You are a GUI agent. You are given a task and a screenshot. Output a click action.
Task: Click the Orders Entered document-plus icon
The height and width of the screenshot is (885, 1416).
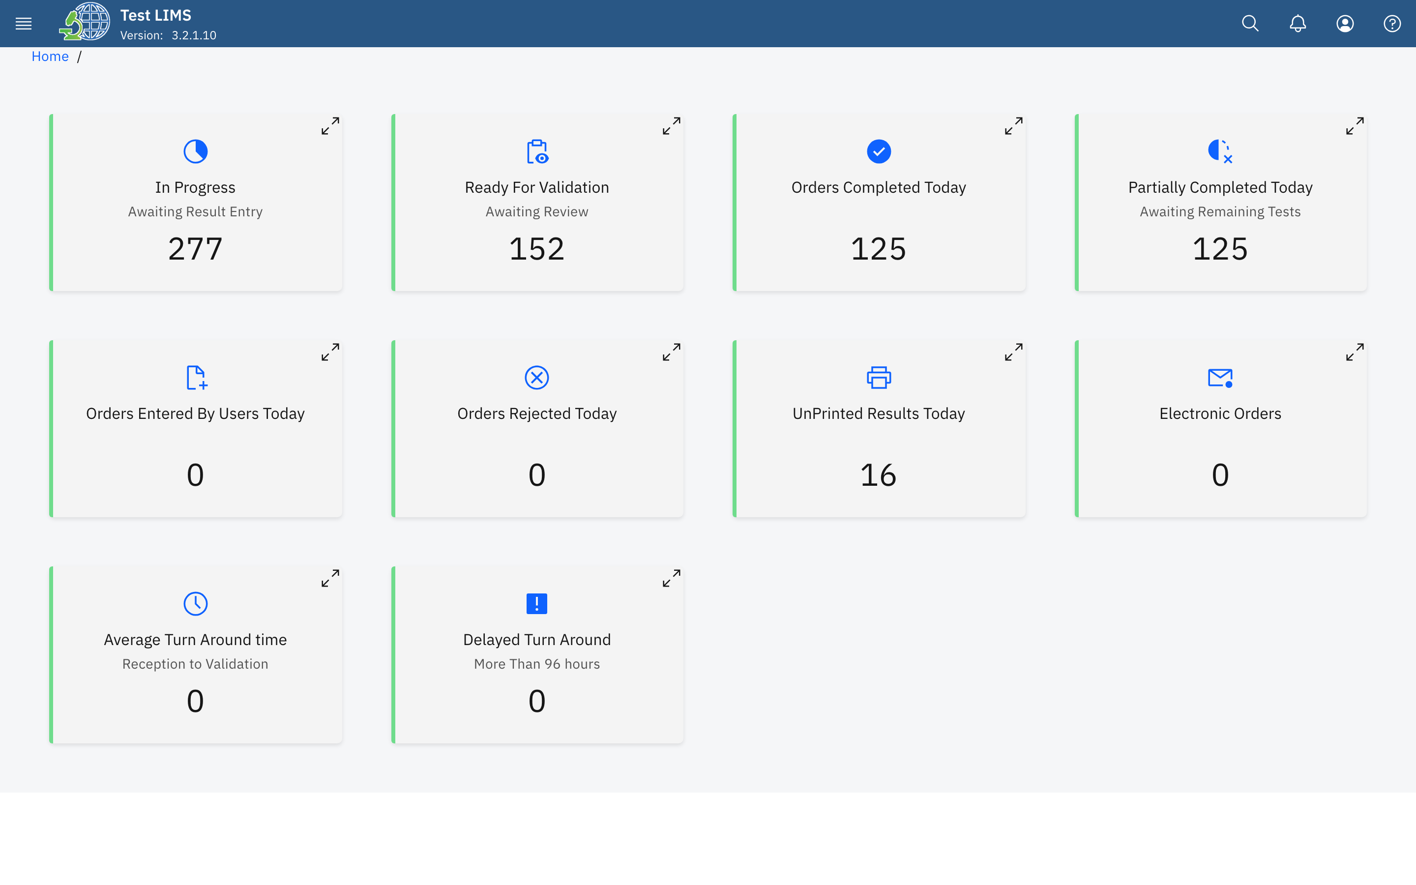[x=197, y=378]
